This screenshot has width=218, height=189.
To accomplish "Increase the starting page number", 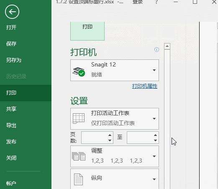I will pos(110,135).
